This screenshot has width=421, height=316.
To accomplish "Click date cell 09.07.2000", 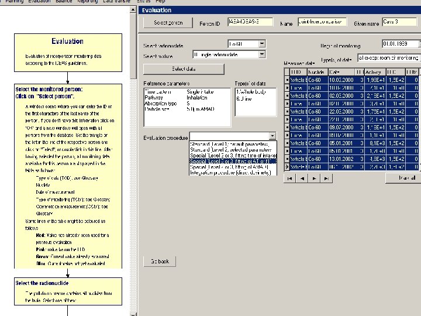I will [x=341, y=128].
